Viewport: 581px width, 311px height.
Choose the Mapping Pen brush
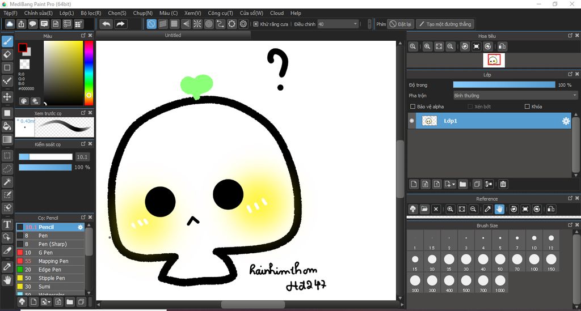50,261
